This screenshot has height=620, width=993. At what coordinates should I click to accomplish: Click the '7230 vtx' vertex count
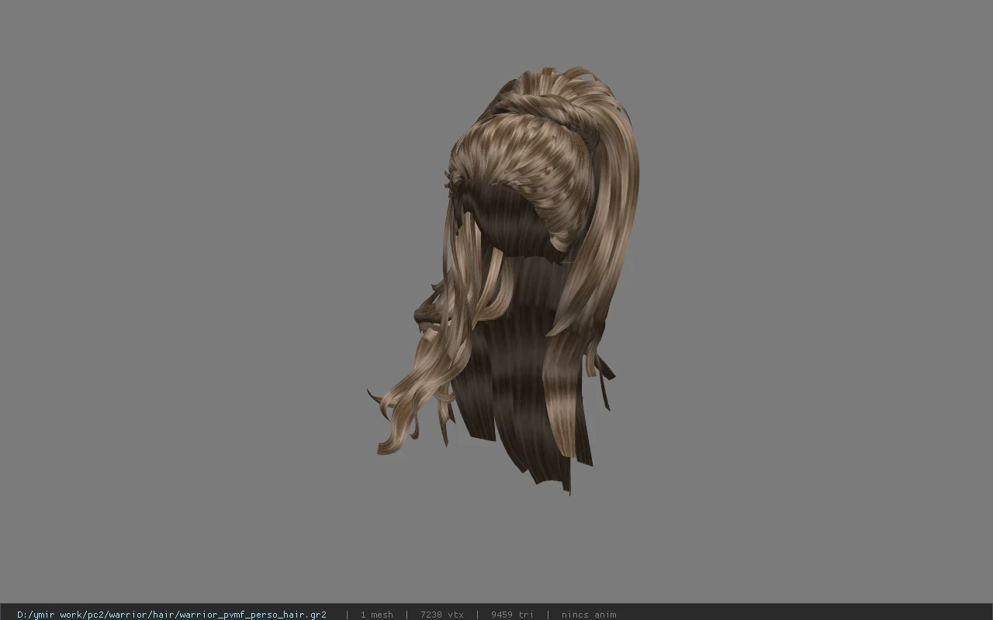442,615
